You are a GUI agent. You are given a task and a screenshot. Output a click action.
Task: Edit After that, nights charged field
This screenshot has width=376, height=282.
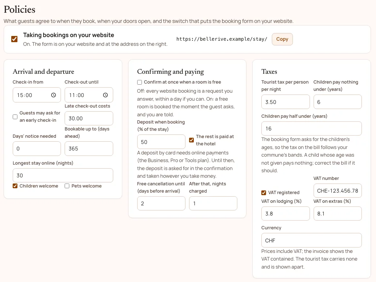213,203
